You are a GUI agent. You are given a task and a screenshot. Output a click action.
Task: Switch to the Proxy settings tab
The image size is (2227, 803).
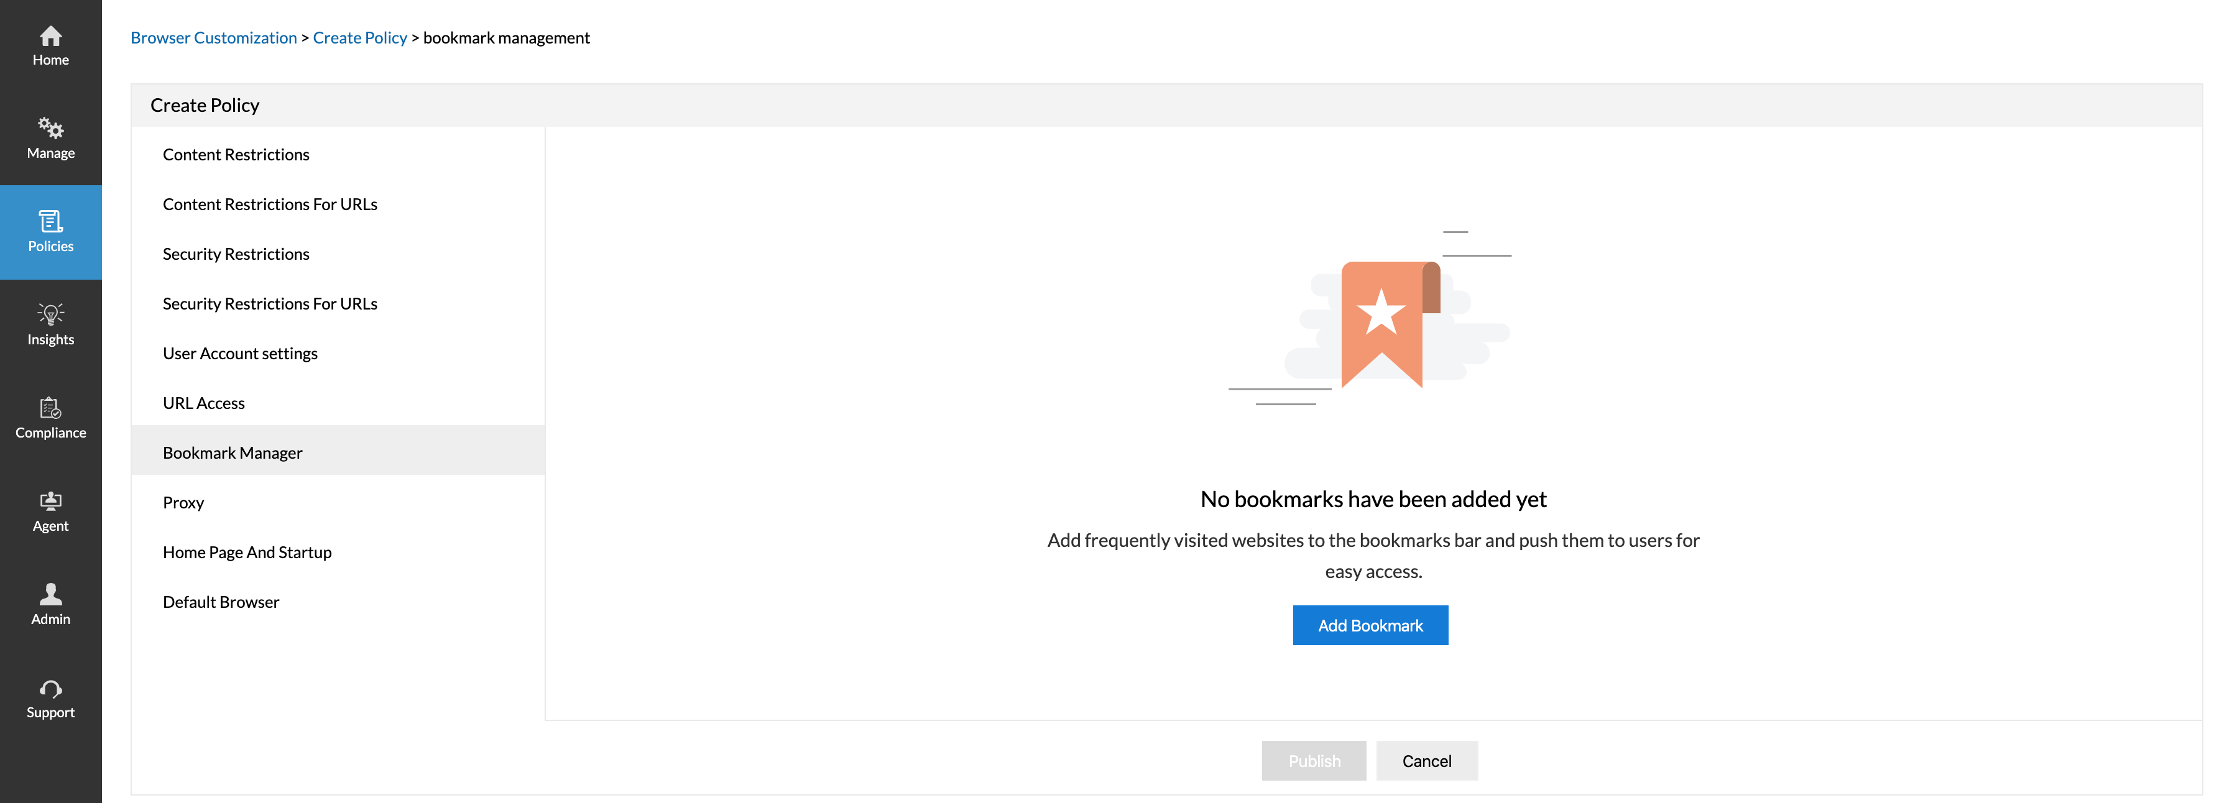point(183,502)
